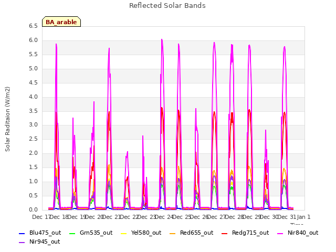Click the Grn535_out legend label
Screen dimensions: 336x252
96,233
